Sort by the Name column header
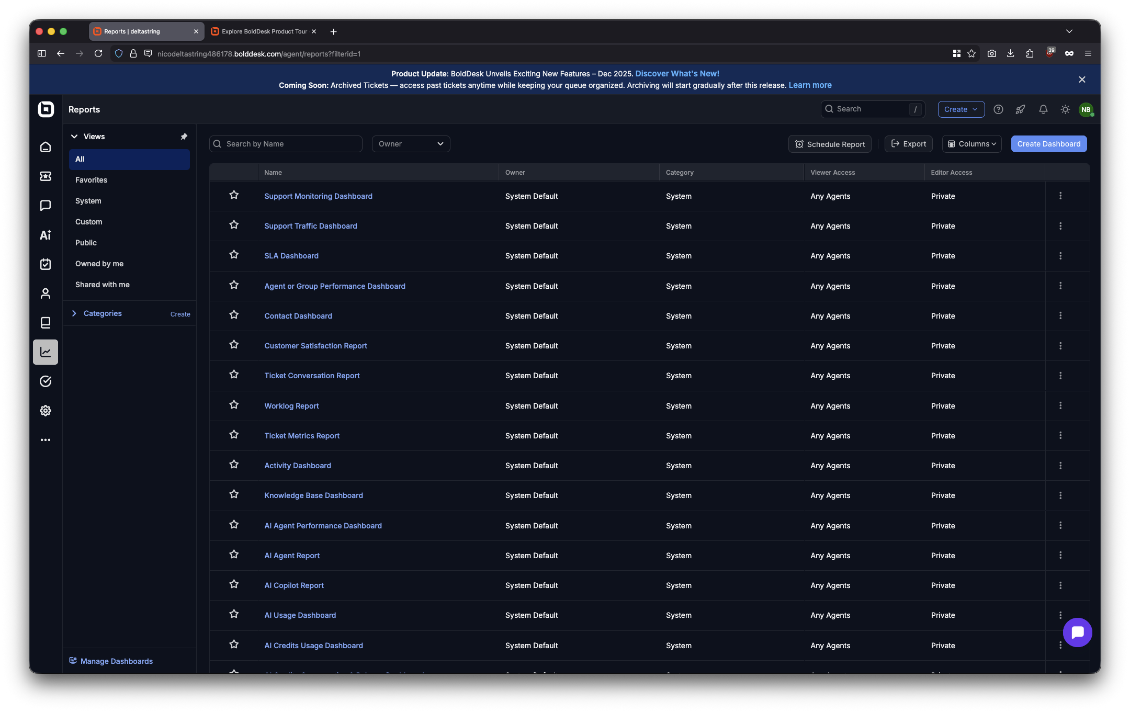Screen dimensions: 1130x712 pos(273,172)
